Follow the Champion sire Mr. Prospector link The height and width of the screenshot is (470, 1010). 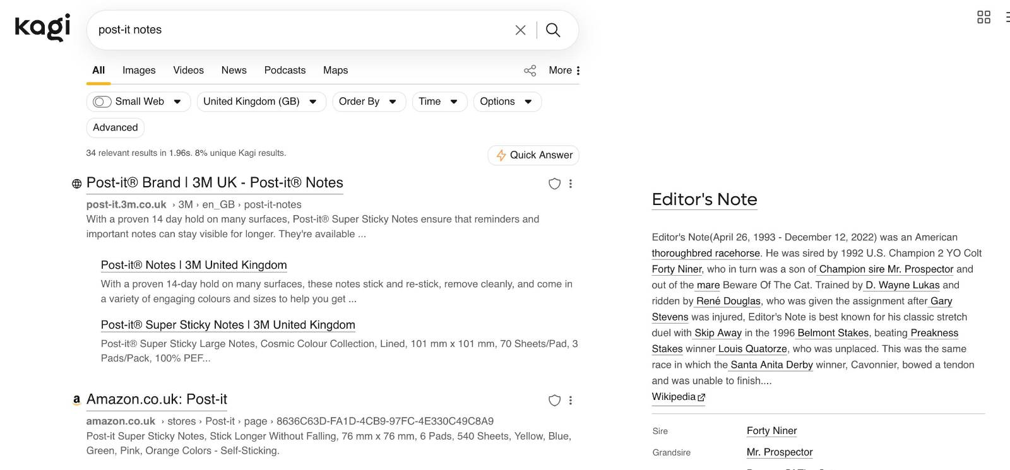pyautogui.click(x=886, y=269)
